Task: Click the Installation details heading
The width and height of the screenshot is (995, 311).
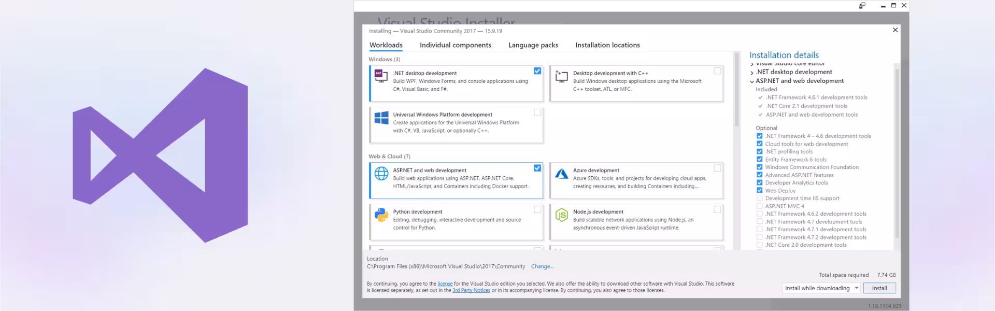Action: point(784,55)
